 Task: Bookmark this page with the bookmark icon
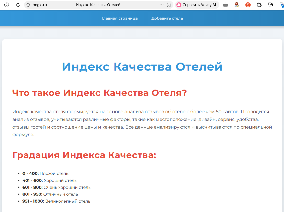(x=169, y=5)
